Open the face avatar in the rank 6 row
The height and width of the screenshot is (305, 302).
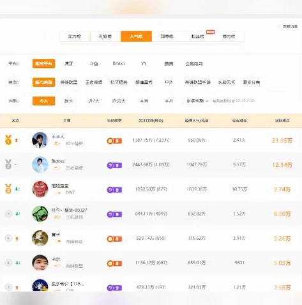click(40, 263)
